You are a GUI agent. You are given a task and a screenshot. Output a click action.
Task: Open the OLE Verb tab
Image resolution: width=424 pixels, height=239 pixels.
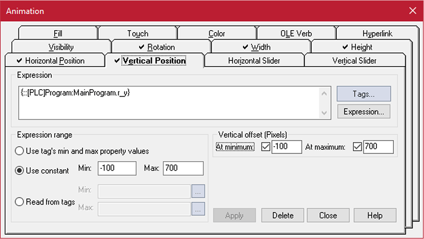tap(296, 33)
